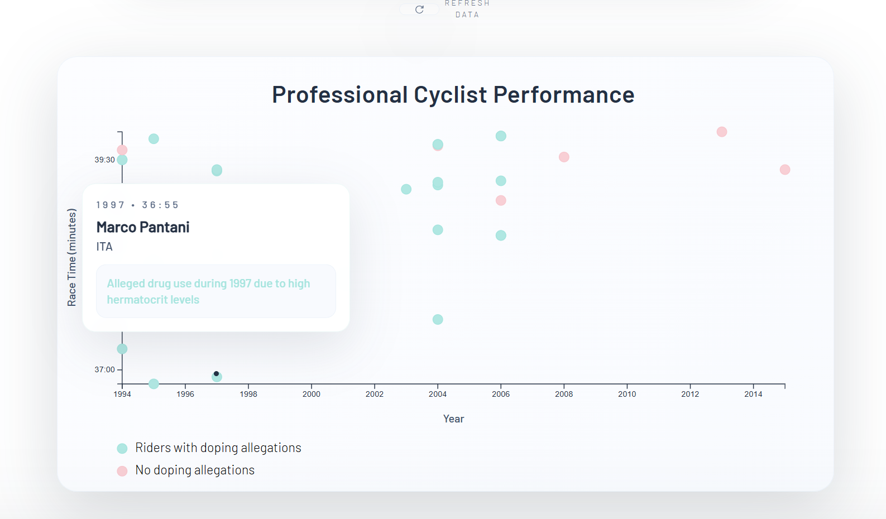Click the refresh data circular arrow icon
The width and height of the screenshot is (886, 519).
coord(419,9)
